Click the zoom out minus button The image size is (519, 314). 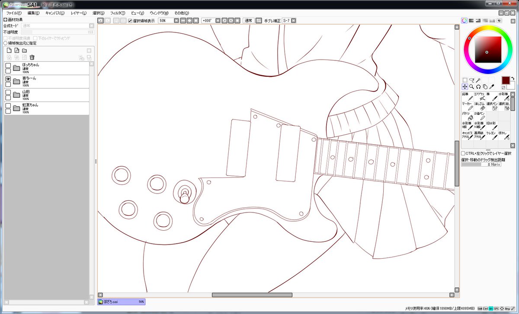point(183,20)
